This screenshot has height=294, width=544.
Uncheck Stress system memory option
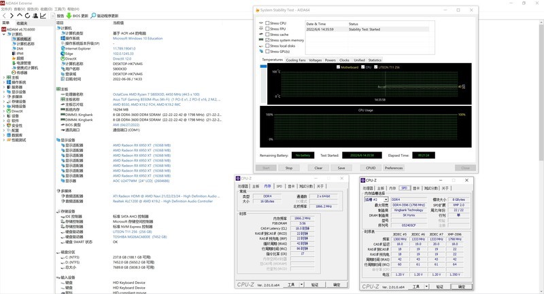click(x=267, y=40)
